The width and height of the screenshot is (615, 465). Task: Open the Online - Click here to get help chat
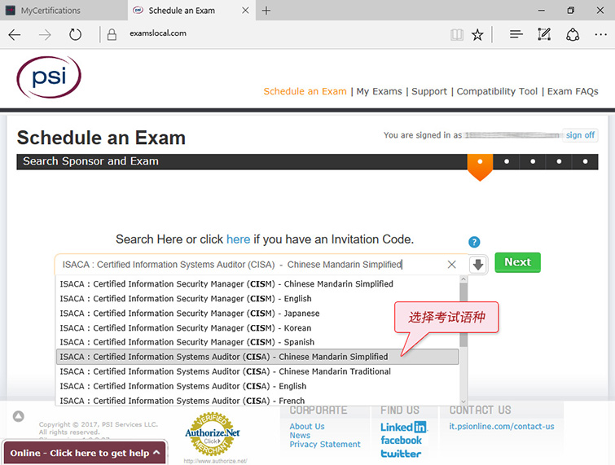point(85,453)
